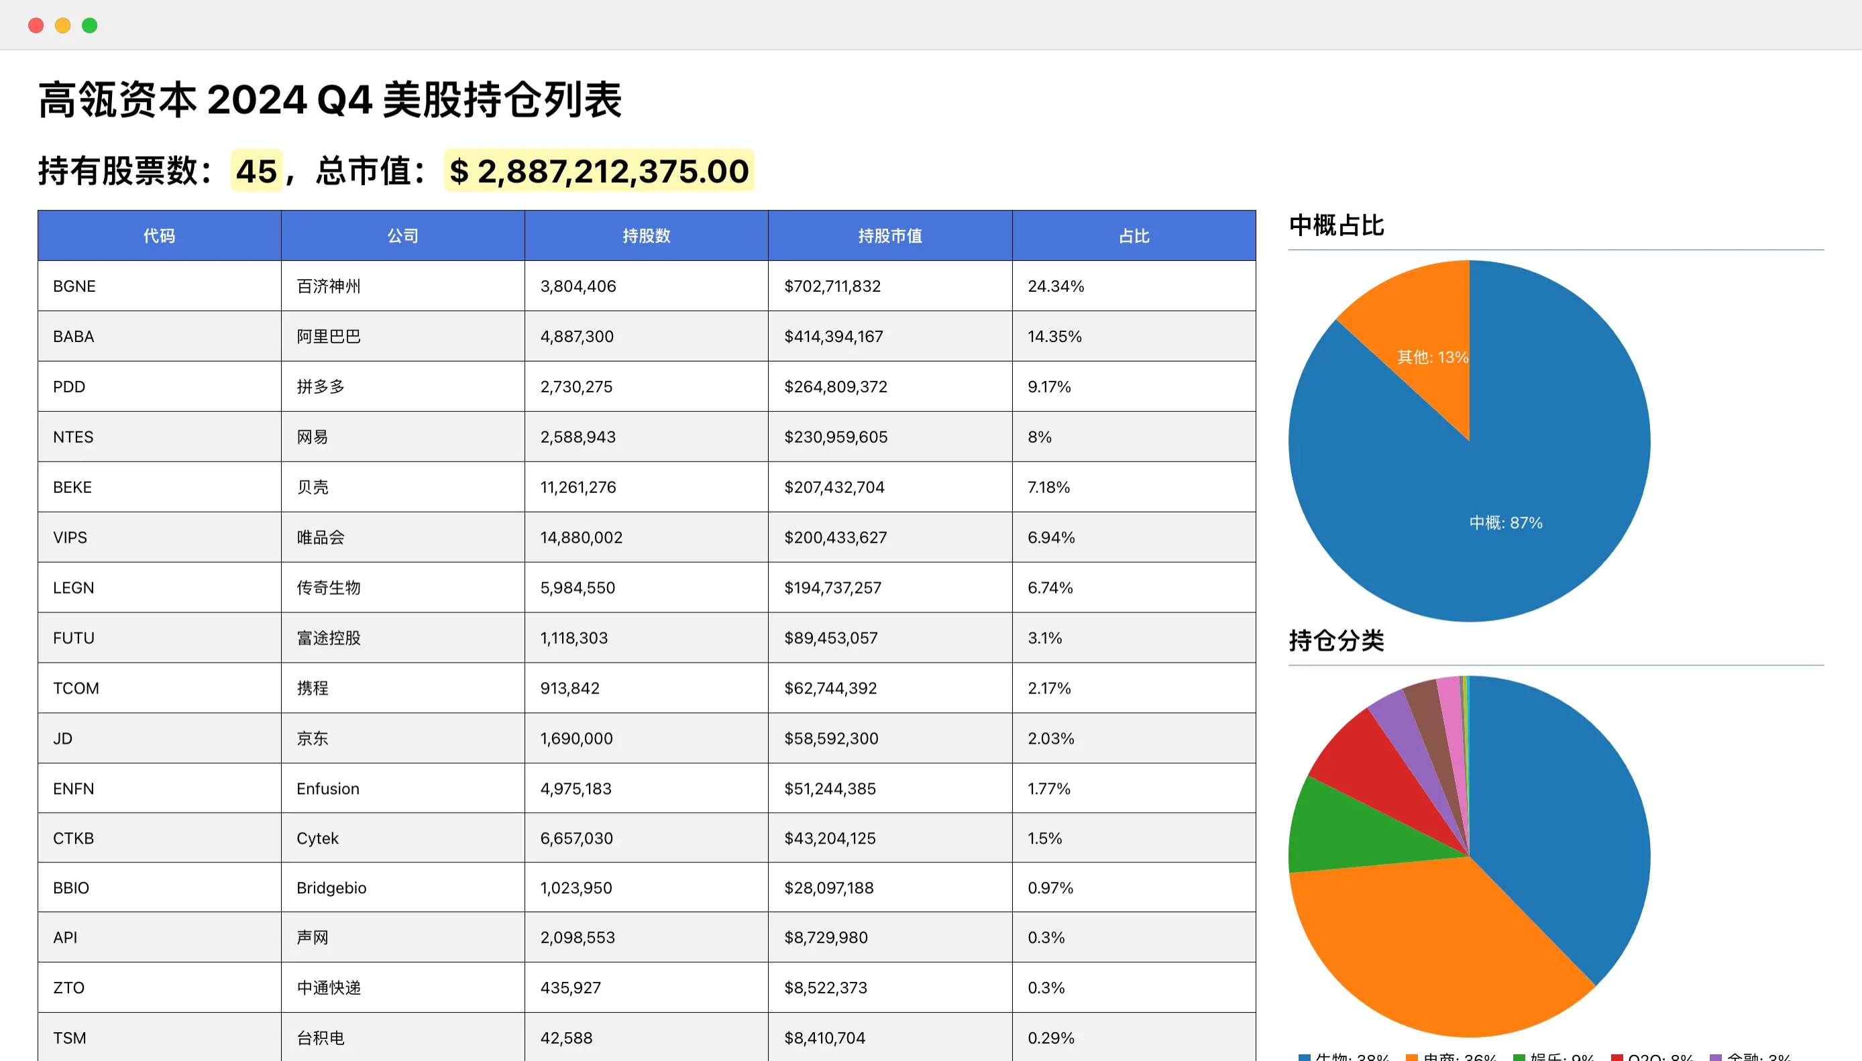Select the BGNE ticker cell

pyautogui.click(x=160, y=286)
